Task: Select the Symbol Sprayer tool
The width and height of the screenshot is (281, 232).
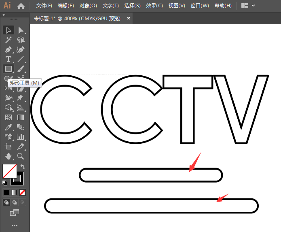Action: point(8,137)
